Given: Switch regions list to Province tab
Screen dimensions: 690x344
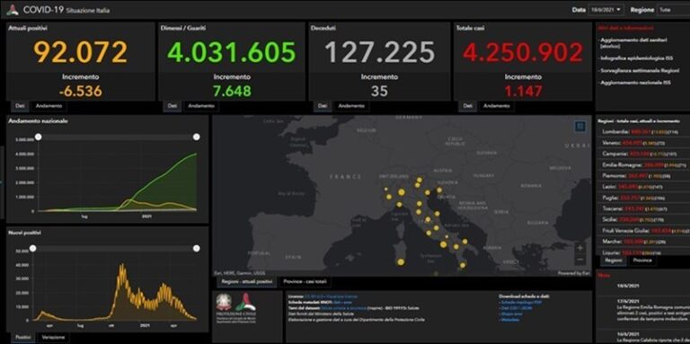Looking at the screenshot, I should 642,260.
